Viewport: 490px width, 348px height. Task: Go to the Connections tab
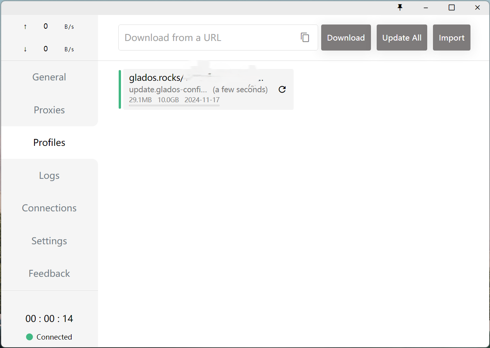[x=49, y=208]
